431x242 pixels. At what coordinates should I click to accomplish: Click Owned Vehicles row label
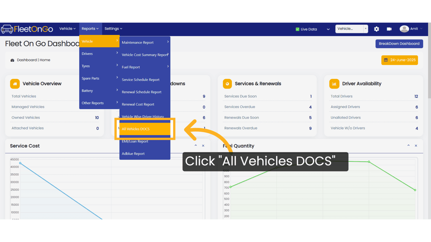pyautogui.click(x=26, y=118)
